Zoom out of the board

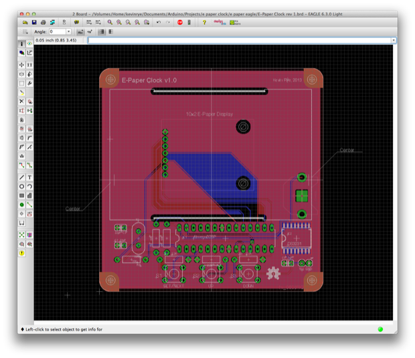point(128,23)
